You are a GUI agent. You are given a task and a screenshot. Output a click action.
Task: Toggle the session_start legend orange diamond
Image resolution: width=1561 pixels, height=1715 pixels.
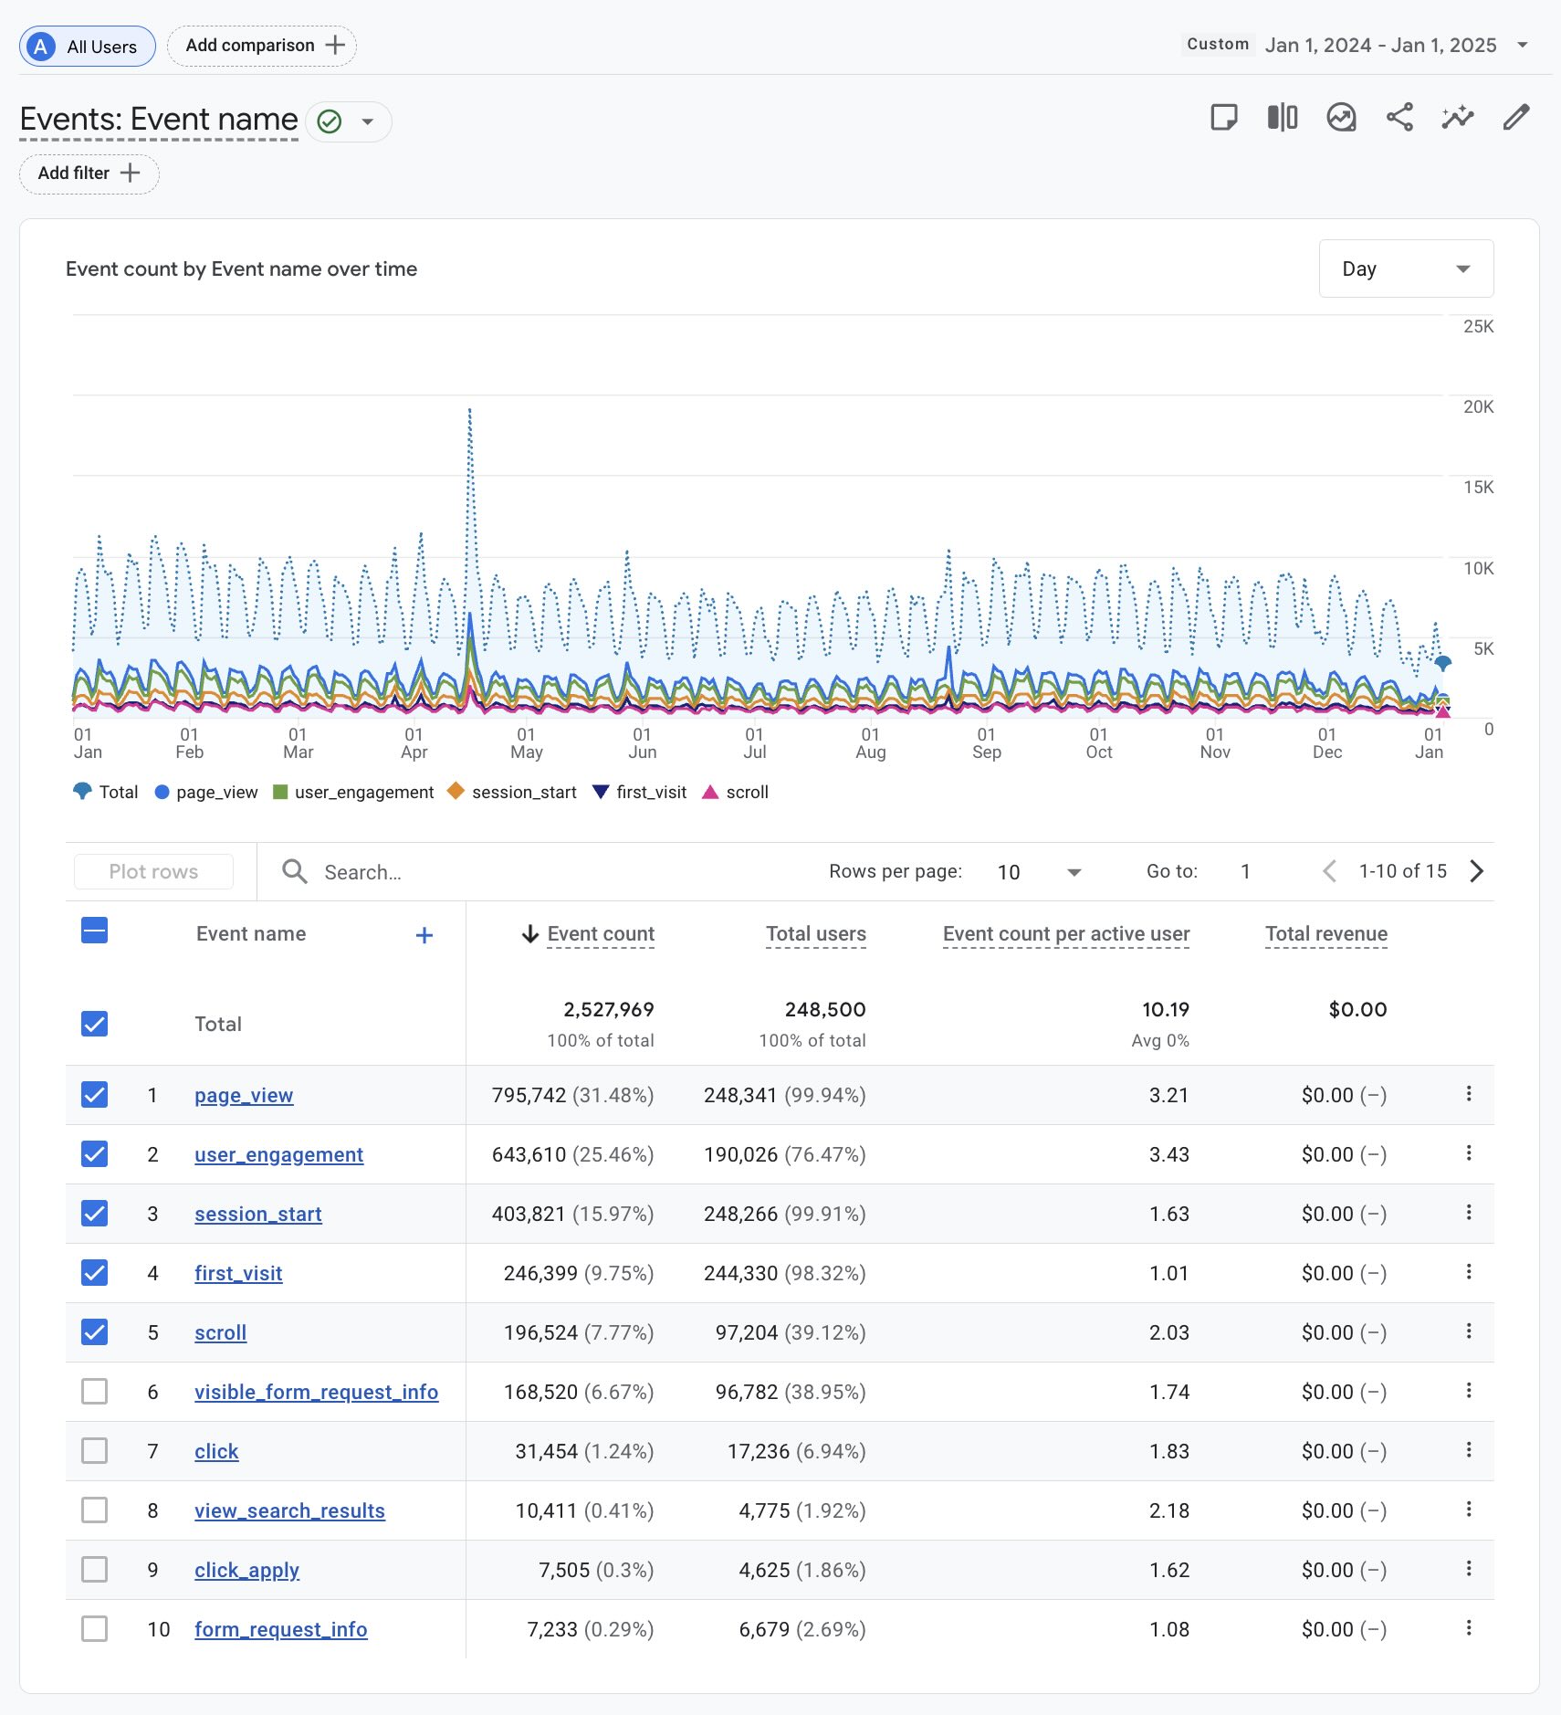point(456,791)
